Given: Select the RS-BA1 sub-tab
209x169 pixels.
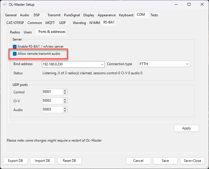Looking at the screenshot, I should click(x=109, y=22).
